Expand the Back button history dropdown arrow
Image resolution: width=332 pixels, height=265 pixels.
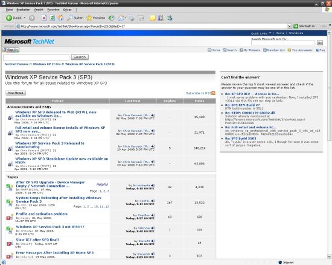tap(25, 18)
